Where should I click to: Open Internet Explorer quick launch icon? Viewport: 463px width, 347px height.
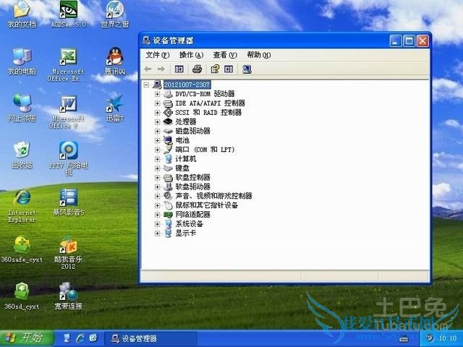(x=80, y=338)
